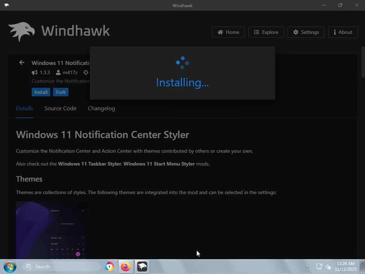Image resolution: width=365 pixels, height=274 pixels.
Task: Click the network tray icon
Action: (x=319, y=267)
